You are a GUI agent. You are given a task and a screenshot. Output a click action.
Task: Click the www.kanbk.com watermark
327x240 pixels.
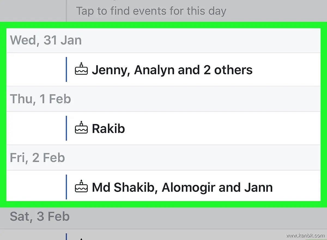tap(305, 235)
